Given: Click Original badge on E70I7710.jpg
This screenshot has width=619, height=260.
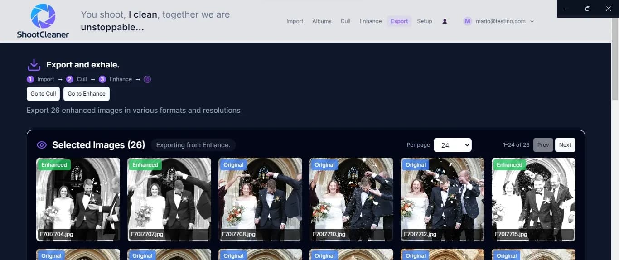Looking at the screenshot, I should tap(325, 165).
